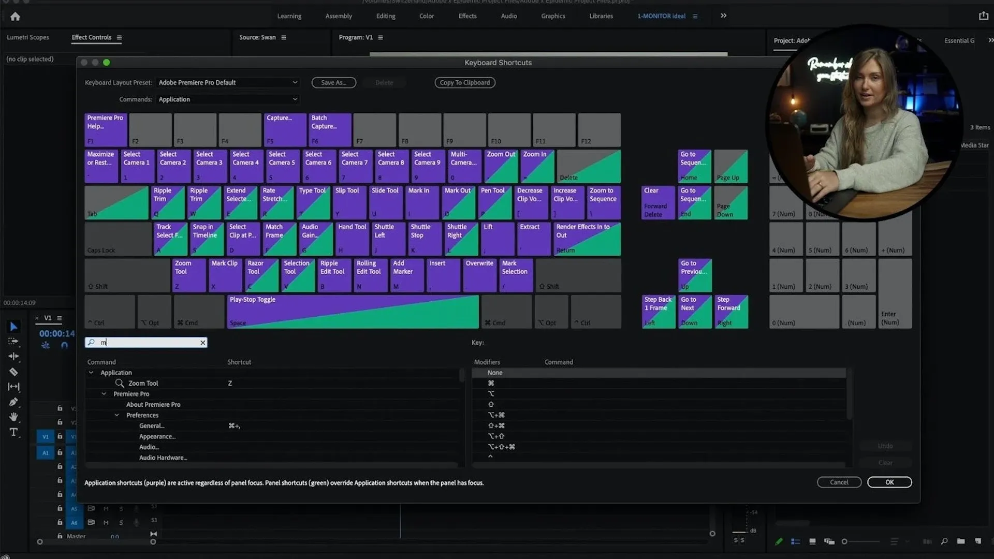Image resolution: width=994 pixels, height=559 pixels.
Task: Mute the A5 audio track
Action: click(106, 509)
